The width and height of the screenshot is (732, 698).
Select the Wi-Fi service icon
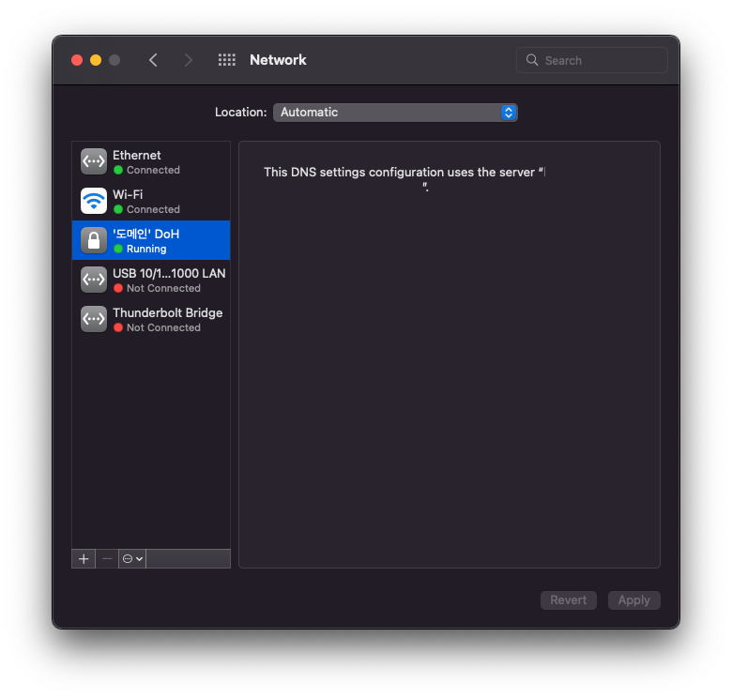pyautogui.click(x=94, y=201)
